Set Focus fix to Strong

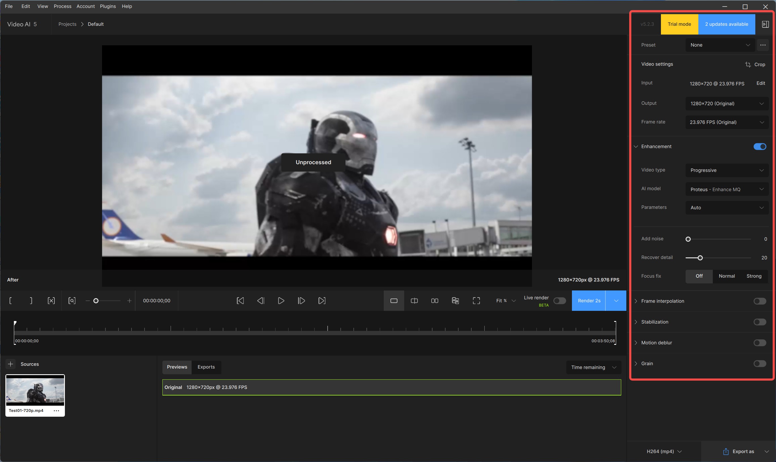click(x=754, y=276)
